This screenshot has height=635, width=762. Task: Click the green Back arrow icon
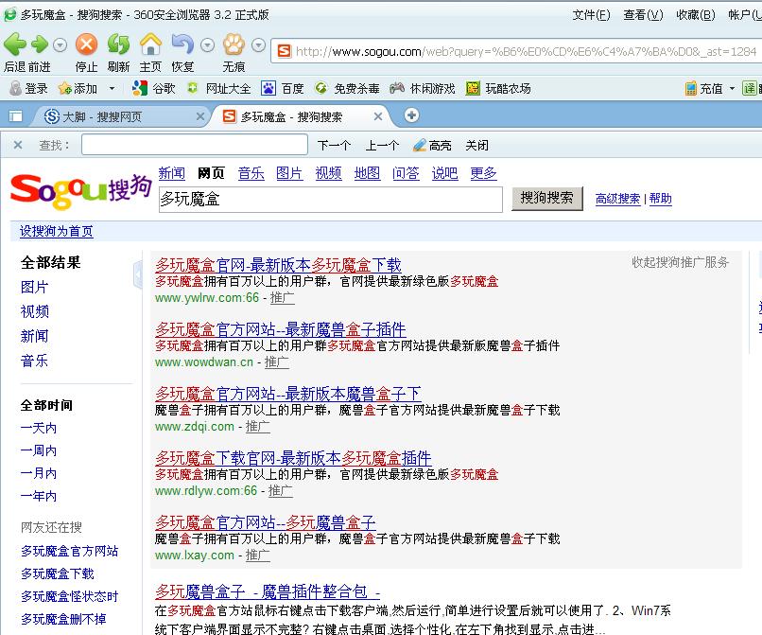[x=15, y=44]
